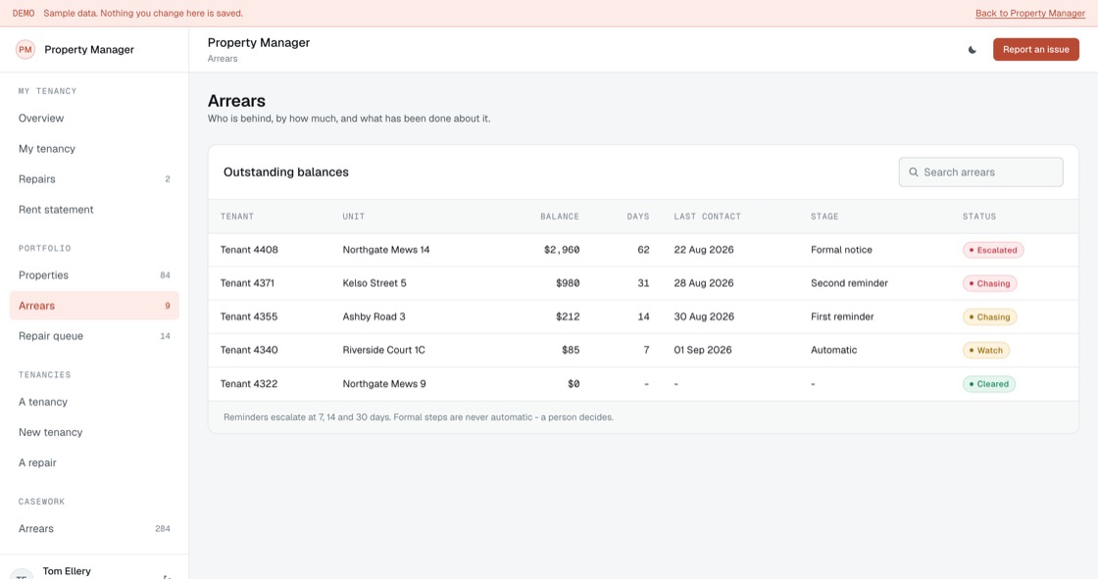Screen dimensions: 1098x579
Task: Click the Cleared status badge
Action: (989, 384)
